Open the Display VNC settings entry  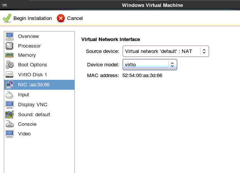(x=33, y=104)
